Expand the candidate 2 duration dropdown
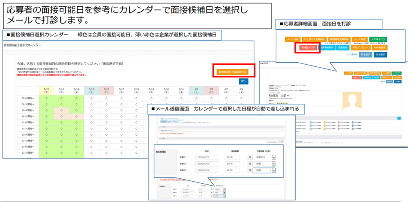This screenshot has height=202, width=409. pos(274,164)
